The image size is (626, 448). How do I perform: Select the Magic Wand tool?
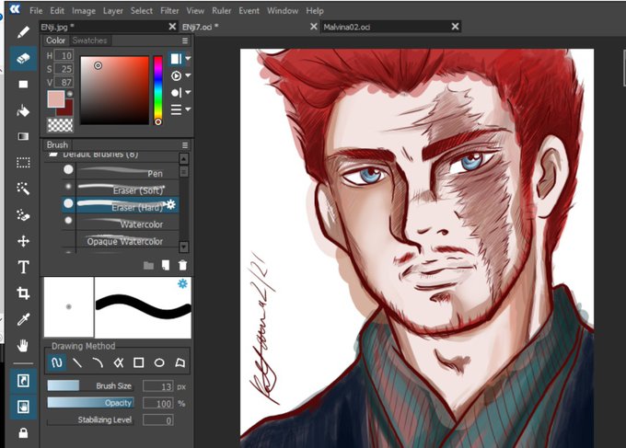(x=23, y=189)
